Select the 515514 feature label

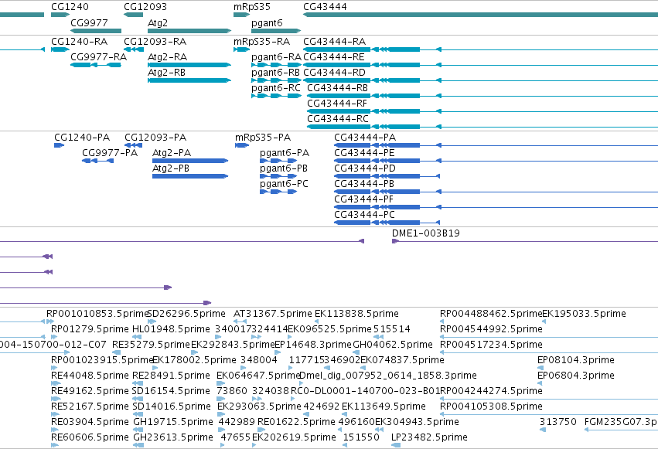391,329
